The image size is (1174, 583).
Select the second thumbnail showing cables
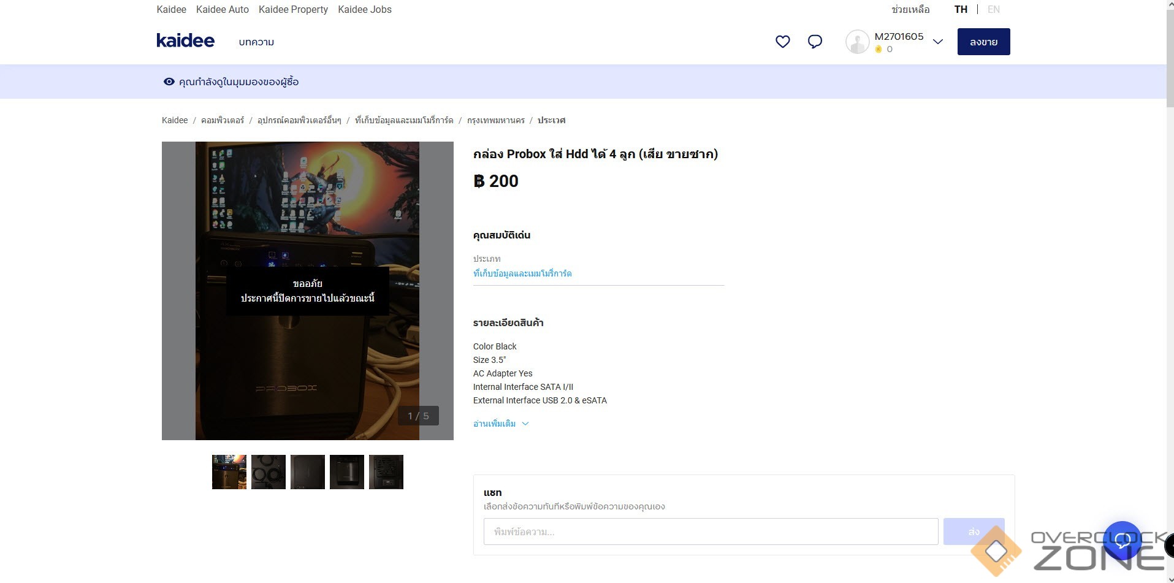(269, 472)
